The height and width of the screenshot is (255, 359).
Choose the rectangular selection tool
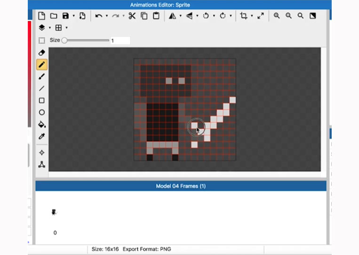(42, 41)
